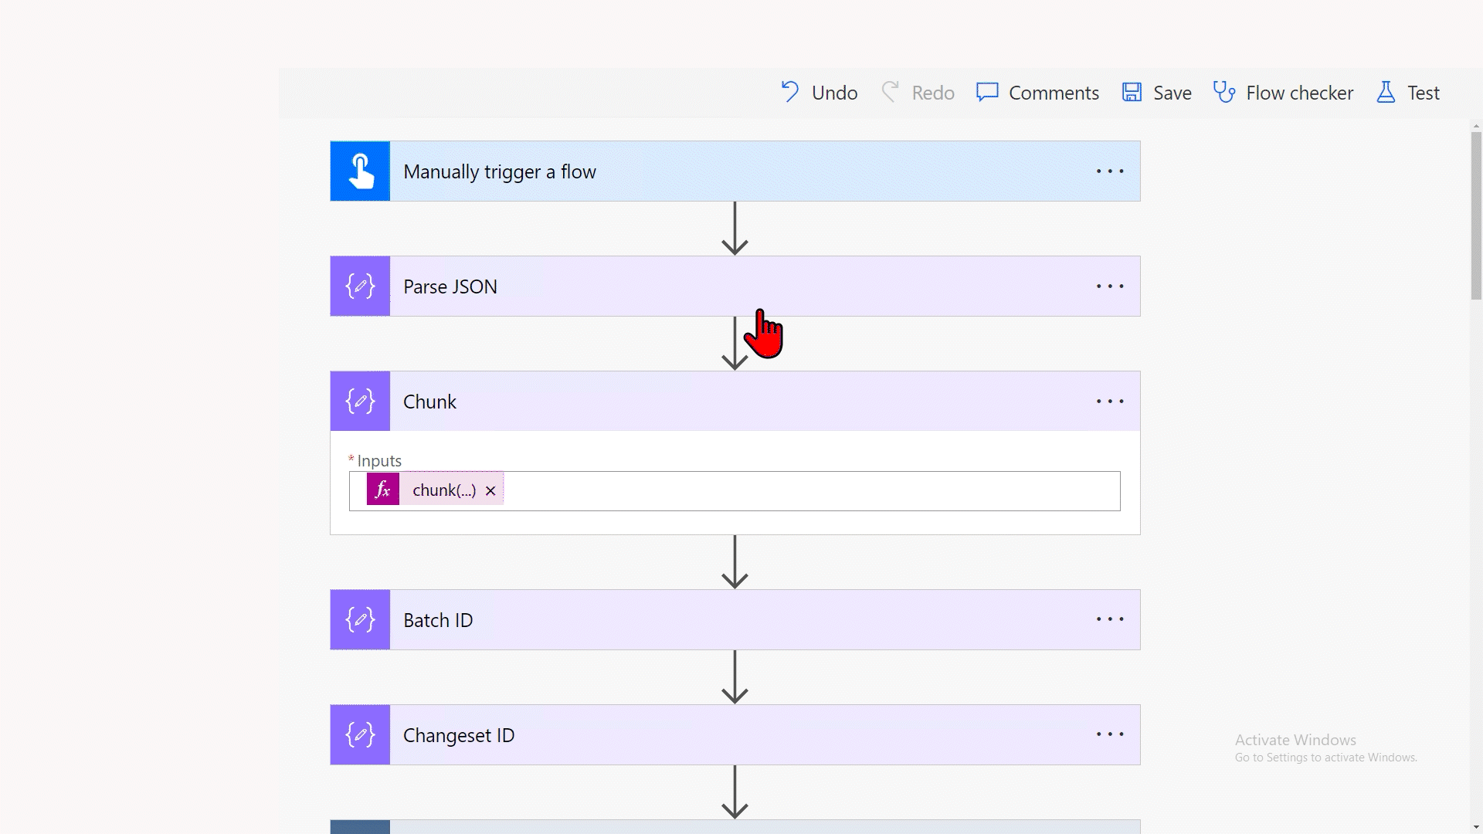Open the Batch ID ellipsis menu
Screen dimensions: 1483x834
(x=1110, y=619)
